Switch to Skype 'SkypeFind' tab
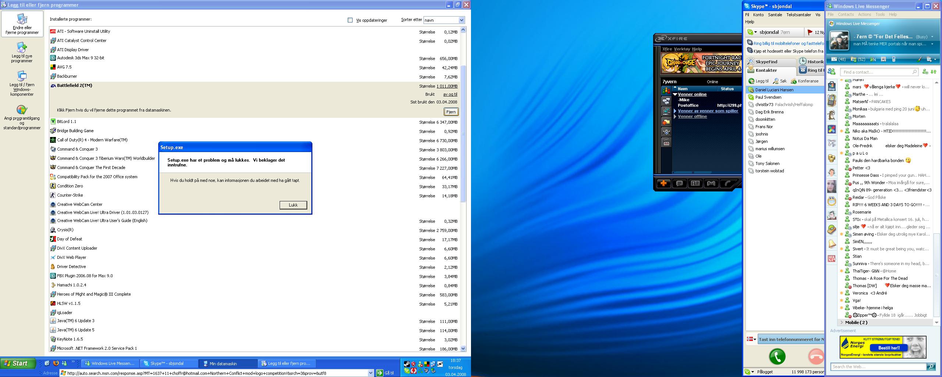942x377 pixels. [x=771, y=61]
